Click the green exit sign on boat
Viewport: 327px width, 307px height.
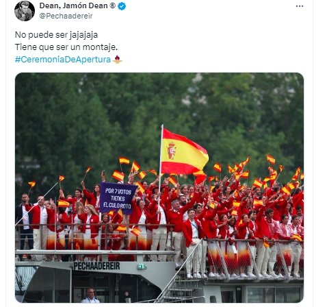142,267
